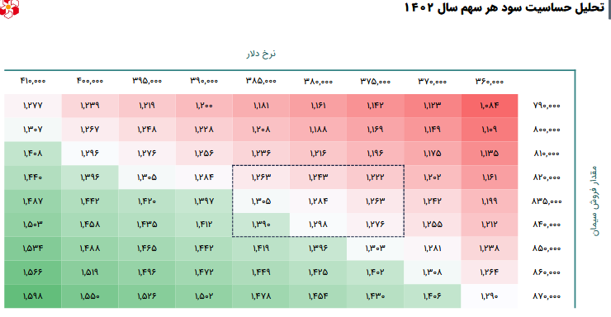Select the row label ۷۹۰,۰۰۰
This screenshot has height=317, width=611.
click(547, 106)
